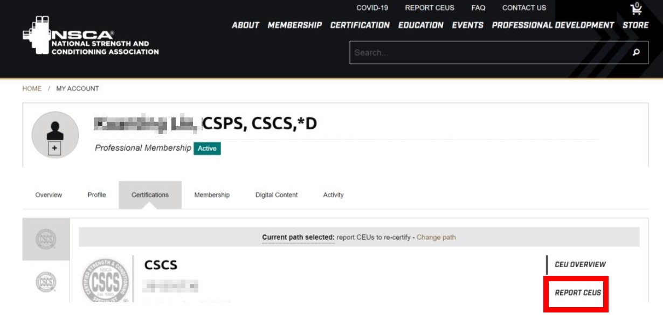
Task: Add profile photo with plus icon
Action: [54, 149]
